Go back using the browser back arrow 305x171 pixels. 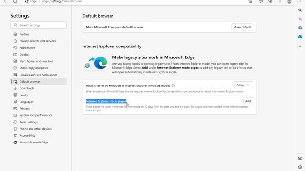point(6,1)
